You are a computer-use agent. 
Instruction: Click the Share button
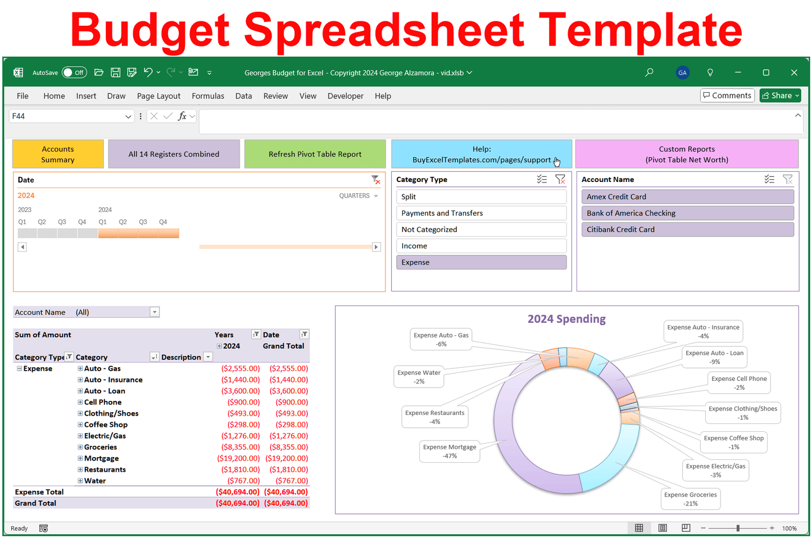[x=780, y=95]
